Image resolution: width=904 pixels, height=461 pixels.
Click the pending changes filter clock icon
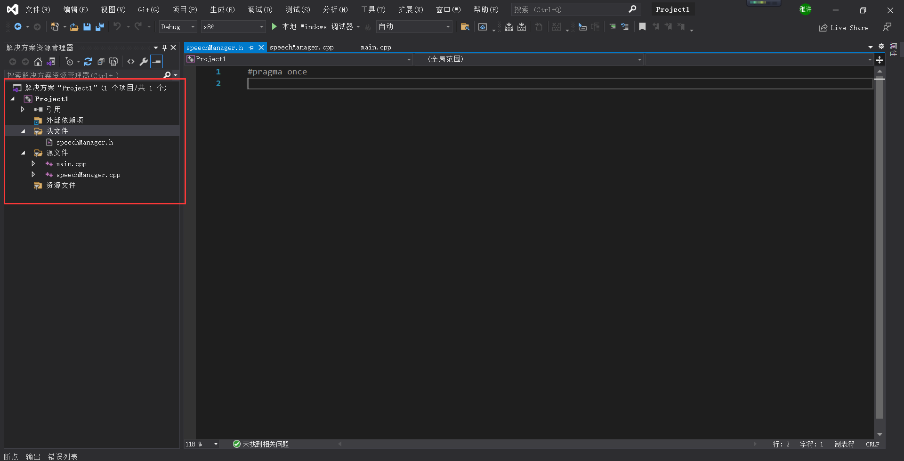pyautogui.click(x=69, y=62)
